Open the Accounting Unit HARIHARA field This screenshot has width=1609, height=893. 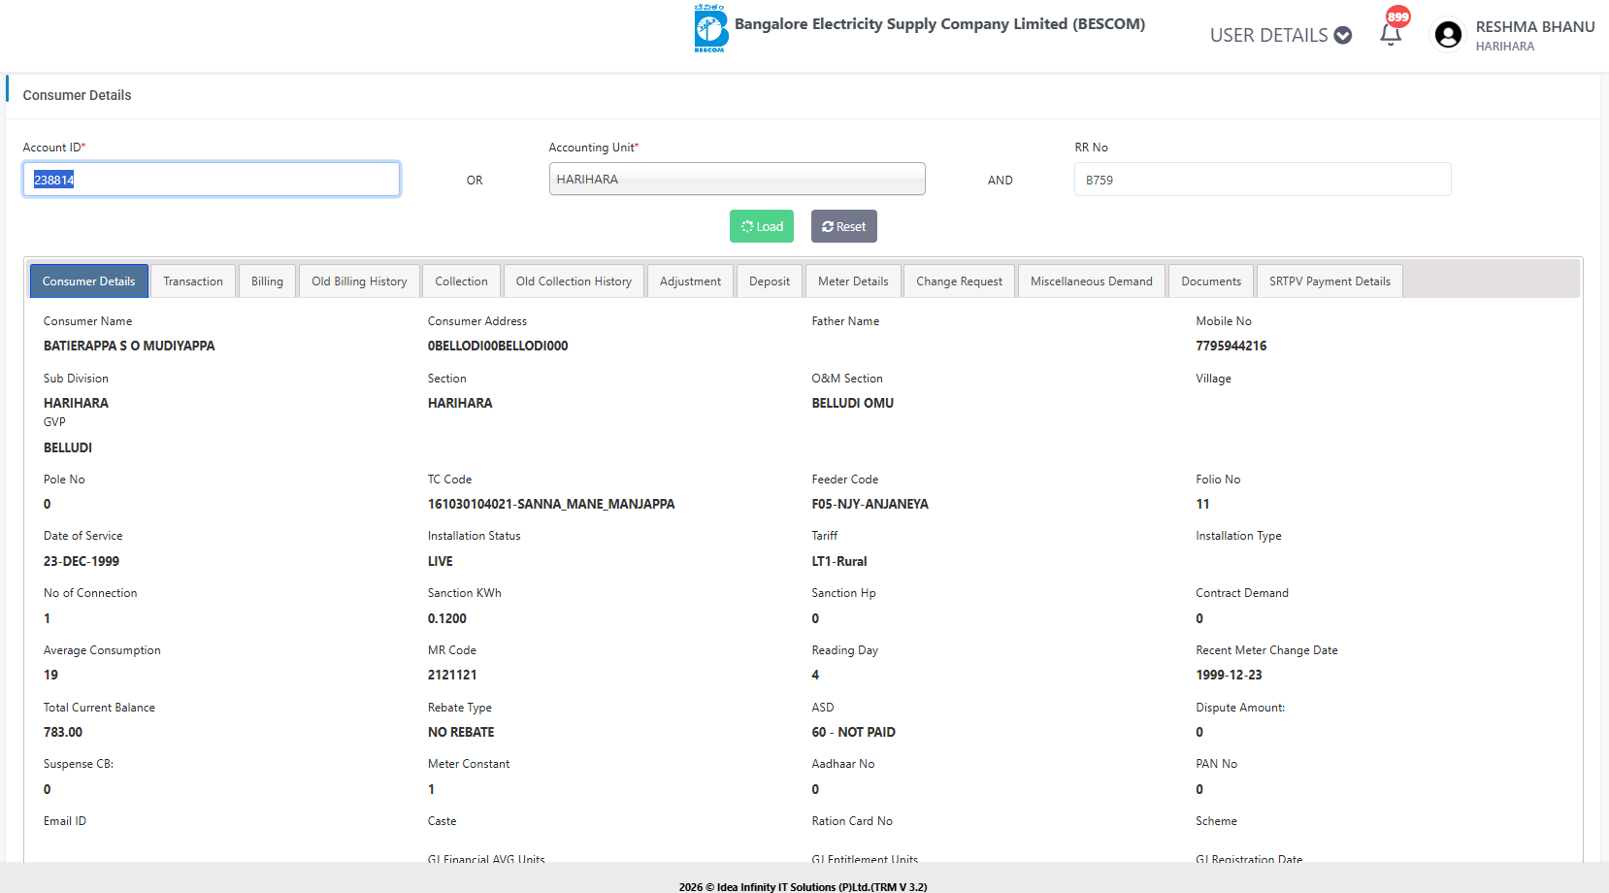click(737, 180)
